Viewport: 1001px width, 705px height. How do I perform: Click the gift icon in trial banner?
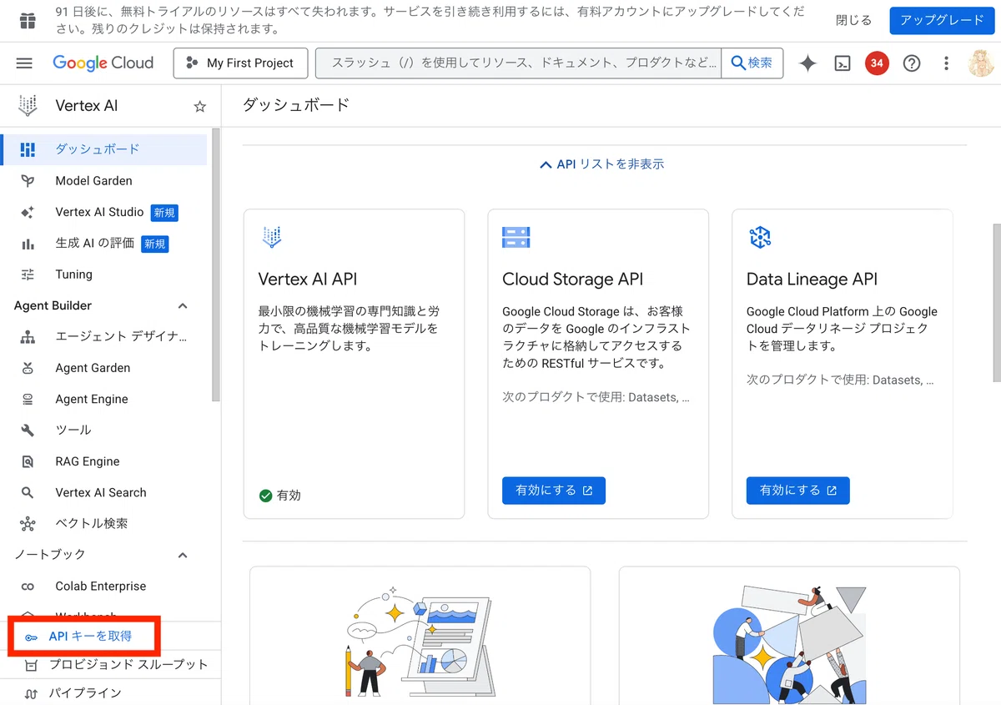28,21
